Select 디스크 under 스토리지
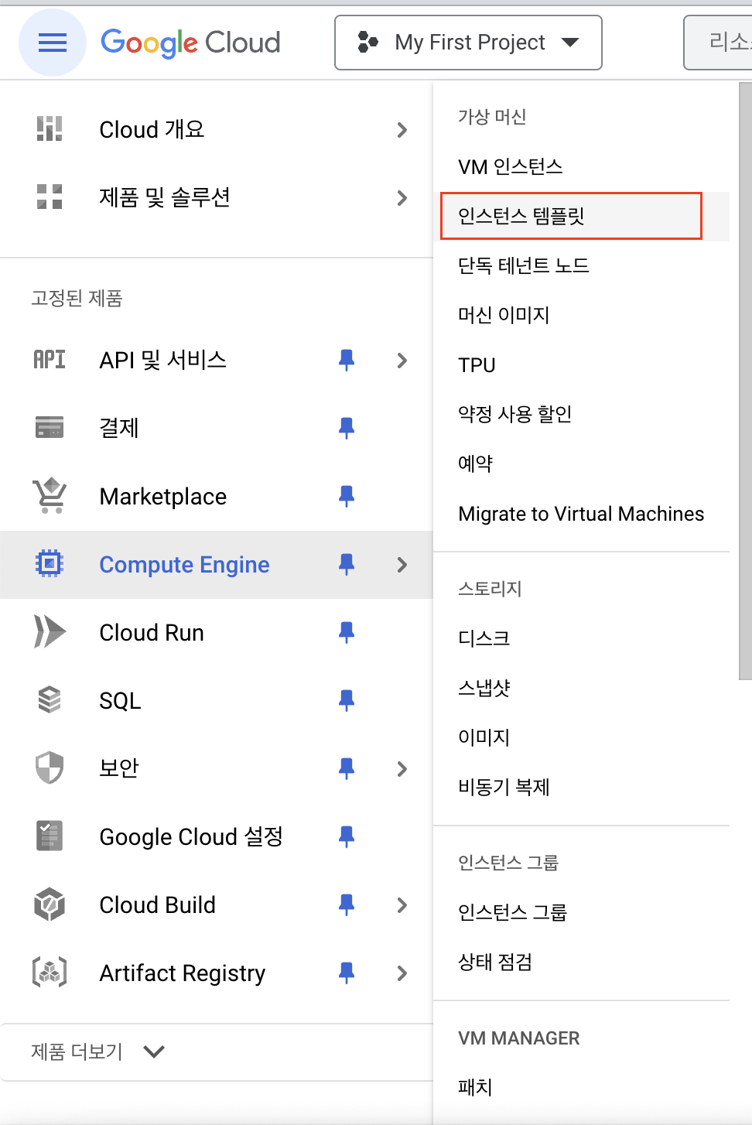The height and width of the screenshot is (1125, 752). click(x=484, y=638)
